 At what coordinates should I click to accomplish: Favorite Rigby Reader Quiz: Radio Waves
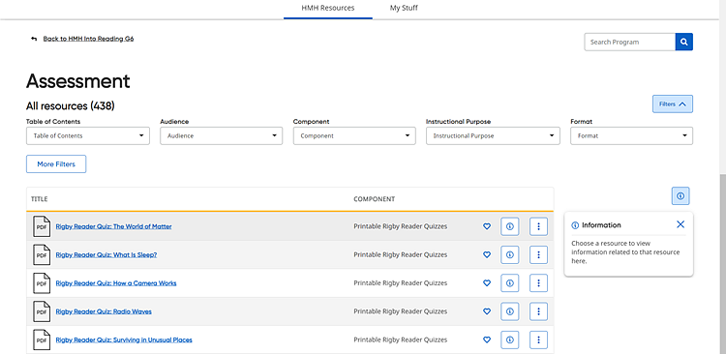tap(487, 311)
